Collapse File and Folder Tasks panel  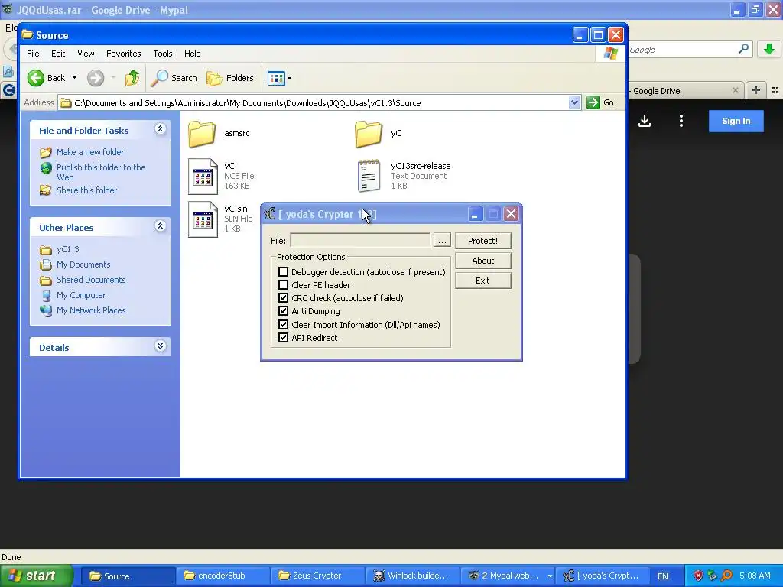click(x=161, y=129)
